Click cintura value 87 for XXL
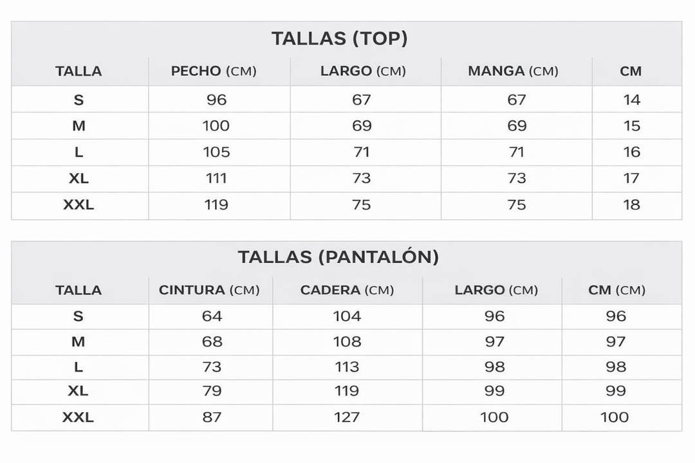Image resolution: width=695 pixels, height=463 pixels. point(212,417)
